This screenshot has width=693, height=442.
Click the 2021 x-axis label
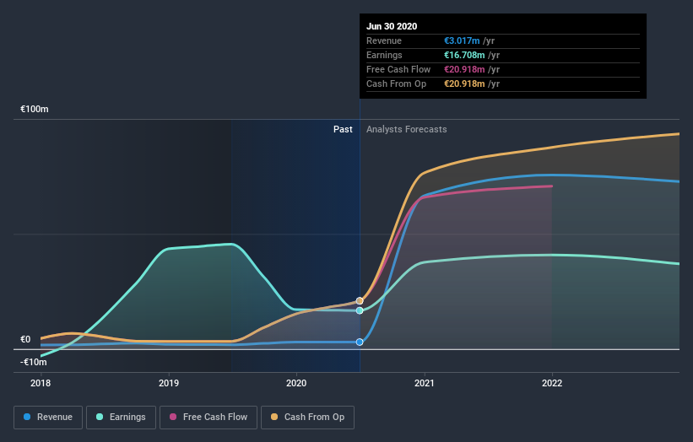click(x=425, y=383)
